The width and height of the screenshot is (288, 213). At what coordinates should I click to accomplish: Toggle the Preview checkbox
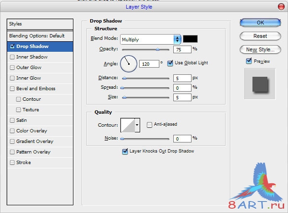click(x=249, y=61)
